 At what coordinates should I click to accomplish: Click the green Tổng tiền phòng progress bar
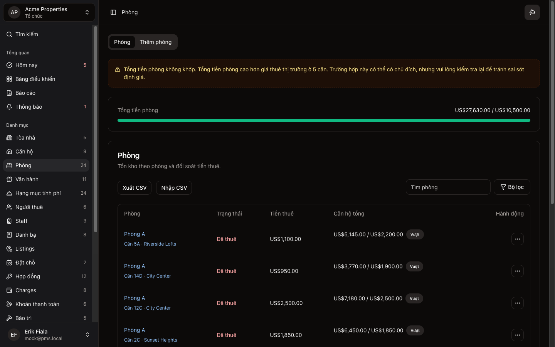(324, 120)
